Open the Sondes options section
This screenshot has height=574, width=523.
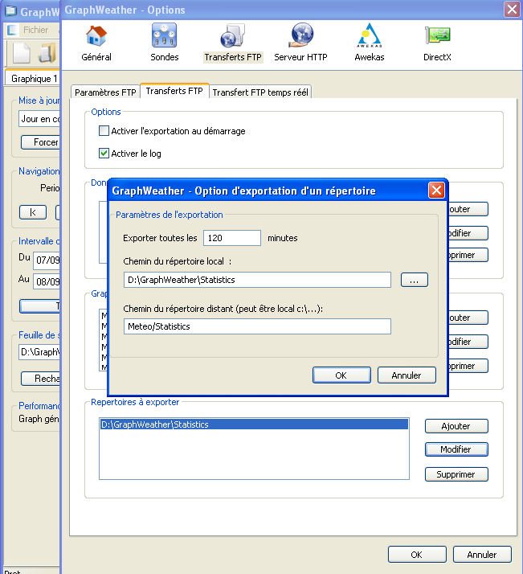click(164, 43)
